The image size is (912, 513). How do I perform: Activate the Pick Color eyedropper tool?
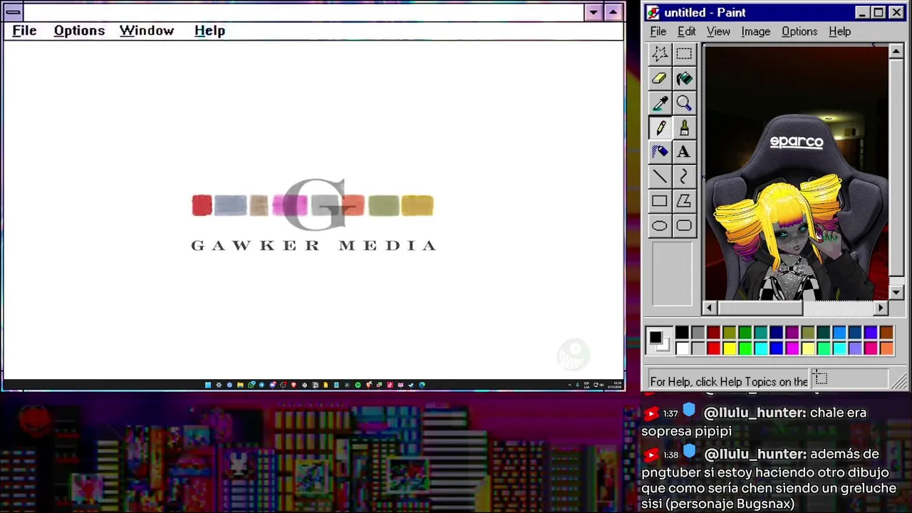click(660, 103)
